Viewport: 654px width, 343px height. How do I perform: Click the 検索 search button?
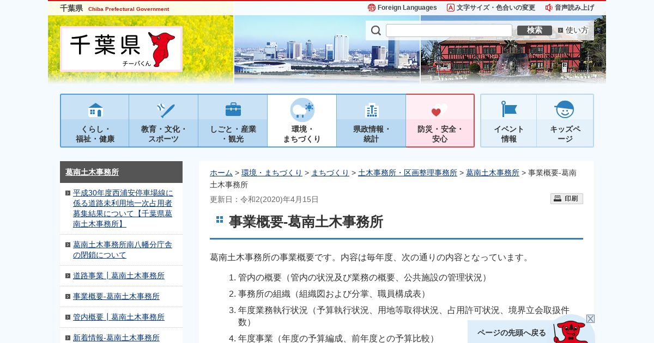535,30
